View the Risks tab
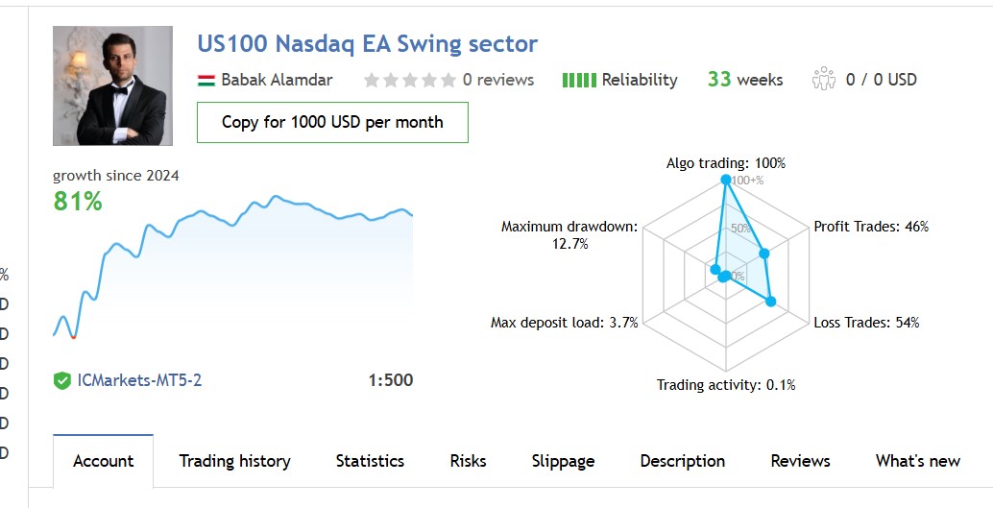This screenshot has height=508, width=993. tap(468, 461)
